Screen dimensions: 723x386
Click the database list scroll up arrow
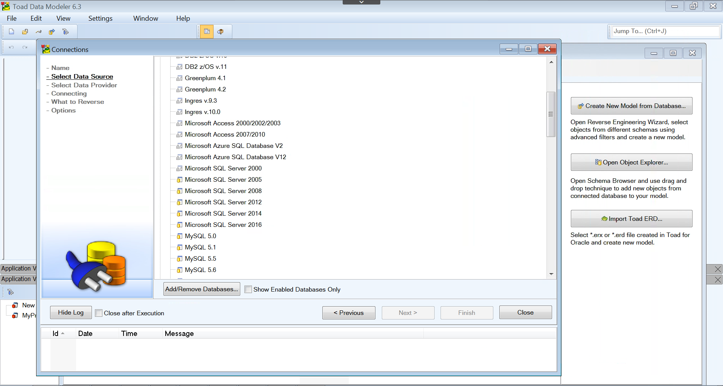[x=551, y=62]
